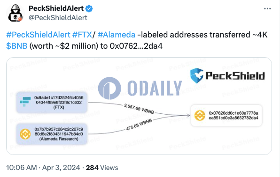Open the #FTX hashtag link
Image resolution: width=280 pixels, height=177 pixels.
[82, 35]
